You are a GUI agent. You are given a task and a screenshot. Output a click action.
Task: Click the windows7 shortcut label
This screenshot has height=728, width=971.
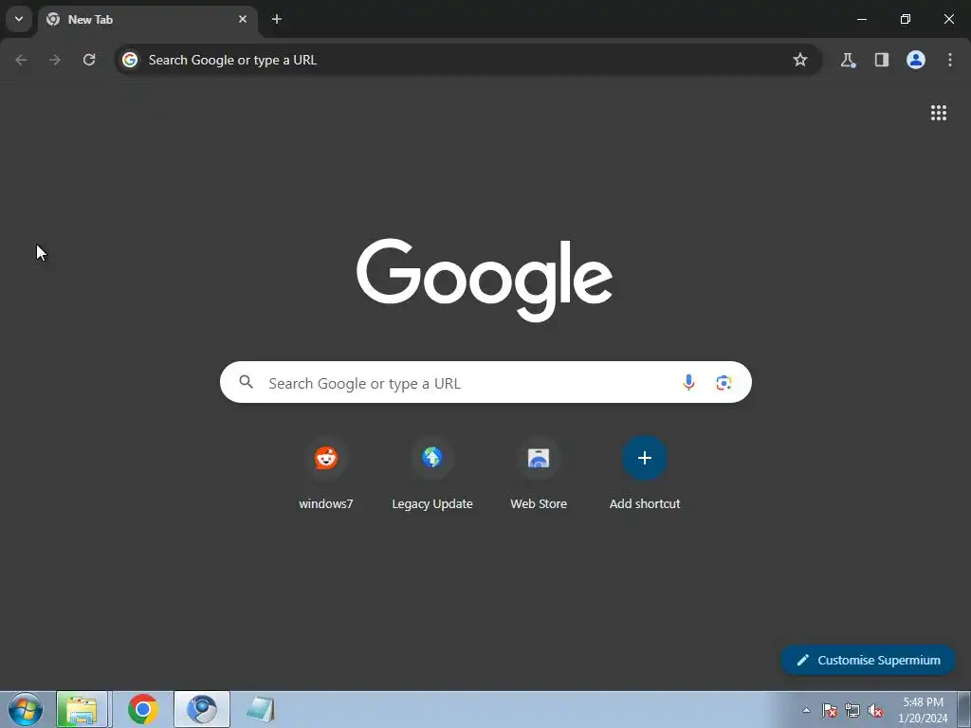point(326,504)
